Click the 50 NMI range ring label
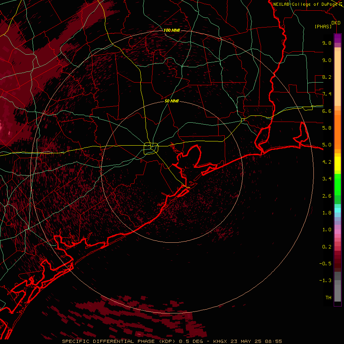 pyautogui.click(x=172, y=101)
